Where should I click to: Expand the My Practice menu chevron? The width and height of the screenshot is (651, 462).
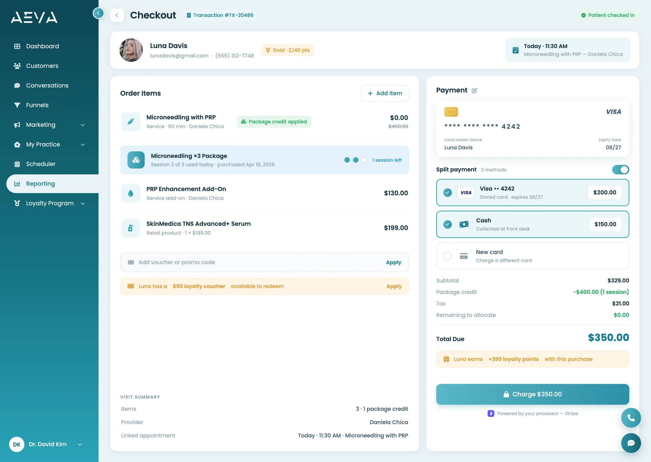(x=83, y=145)
